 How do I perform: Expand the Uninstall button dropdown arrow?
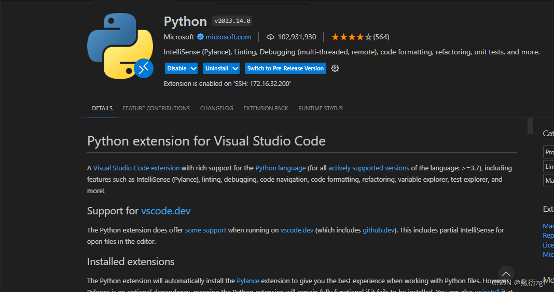235,68
